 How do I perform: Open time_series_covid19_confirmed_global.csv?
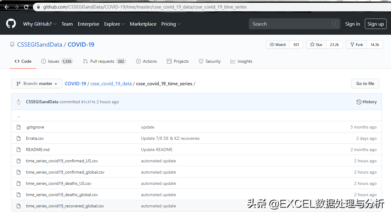click(x=65, y=172)
